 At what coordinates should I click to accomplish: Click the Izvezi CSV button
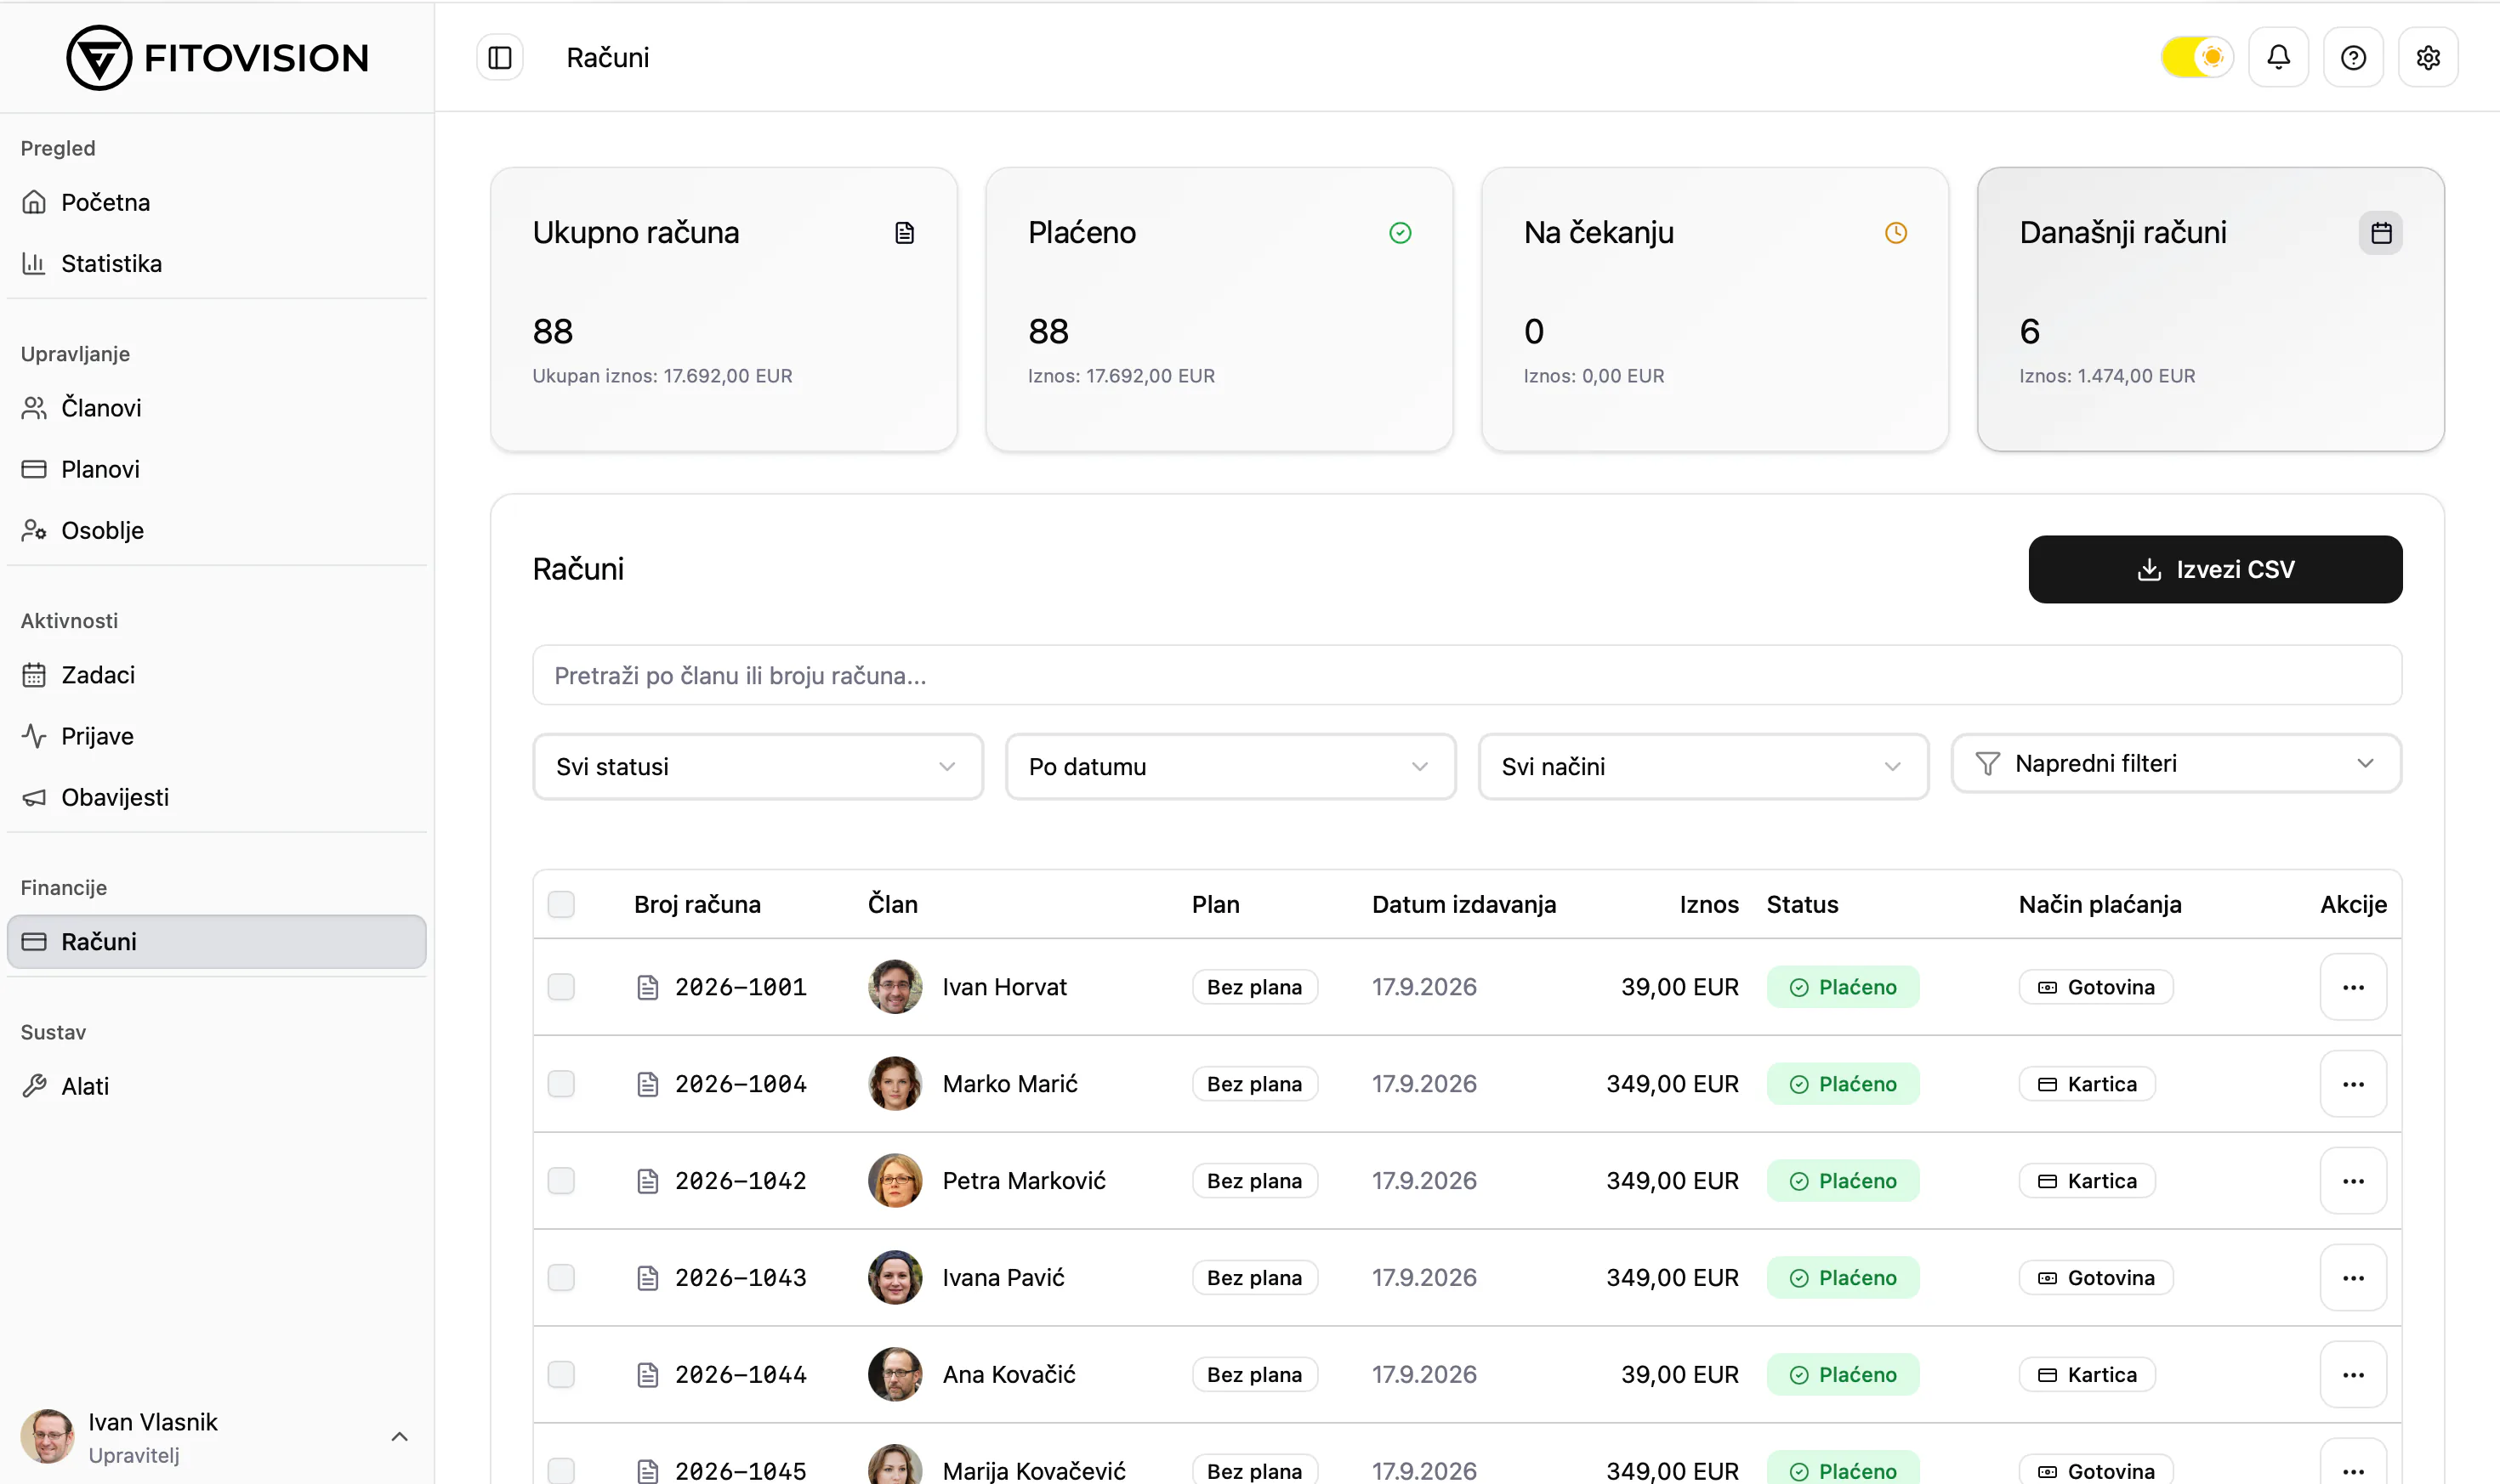pyautogui.click(x=2215, y=569)
